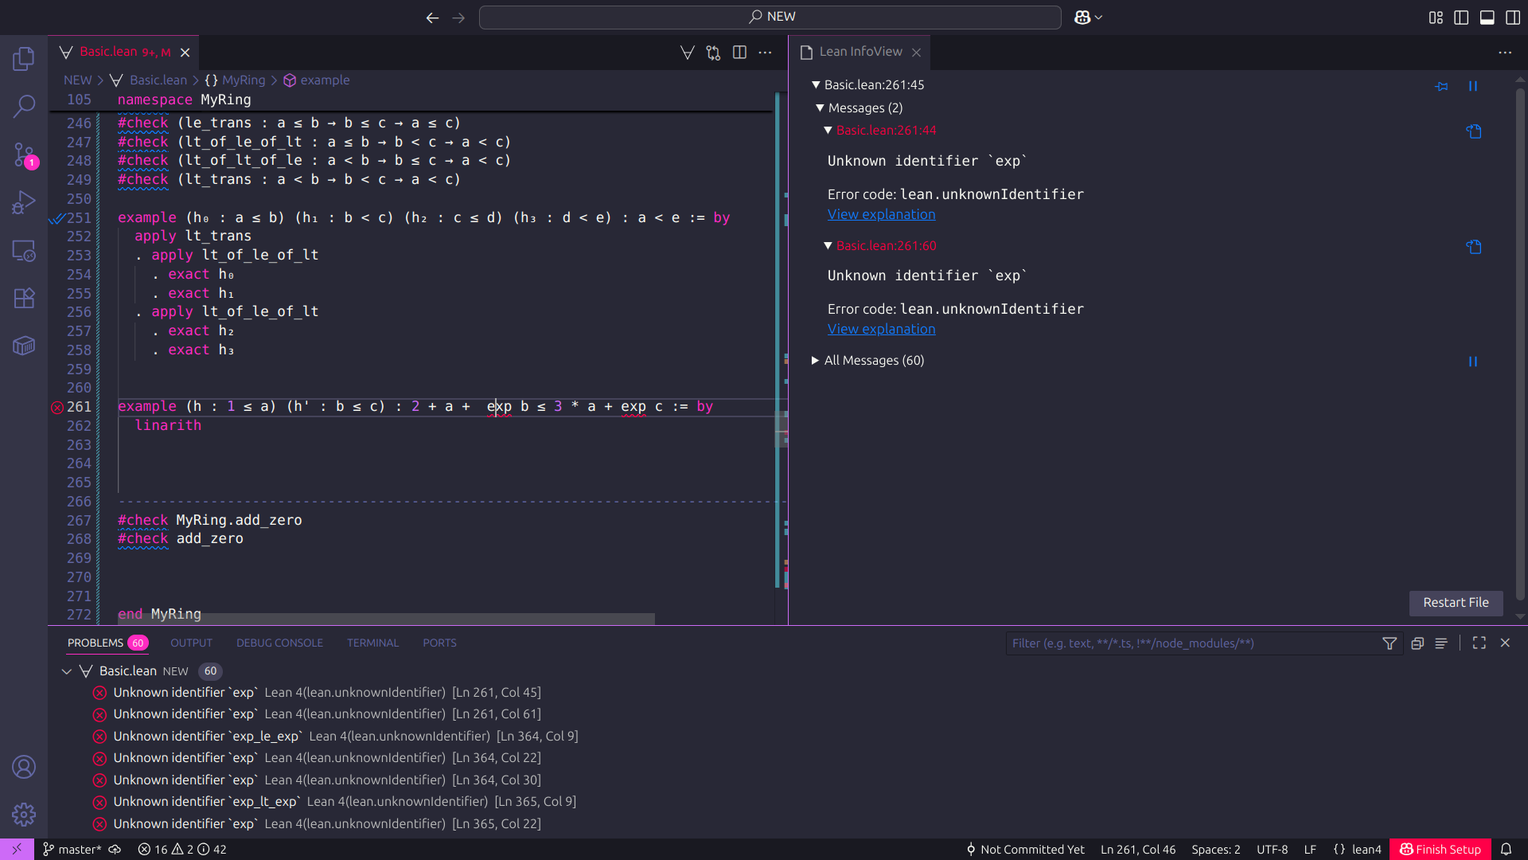Switch to the Terminal panel tab

[x=372, y=643]
